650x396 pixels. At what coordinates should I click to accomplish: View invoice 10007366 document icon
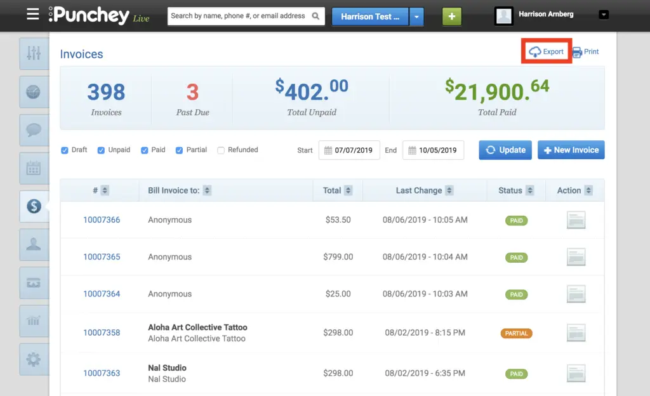576,220
